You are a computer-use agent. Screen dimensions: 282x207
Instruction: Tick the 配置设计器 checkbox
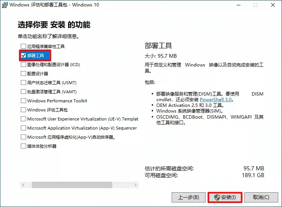[23, 74]
